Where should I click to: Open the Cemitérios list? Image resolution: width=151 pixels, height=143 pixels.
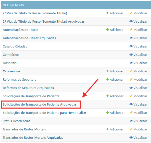[x=11, y=55]
